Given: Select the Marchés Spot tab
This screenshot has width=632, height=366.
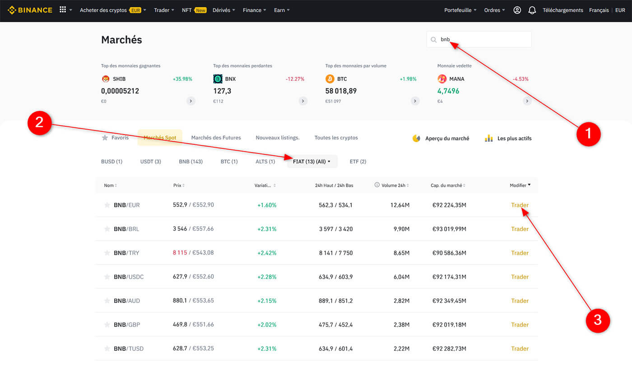Looking at the screenshot, I should point(160,138).
